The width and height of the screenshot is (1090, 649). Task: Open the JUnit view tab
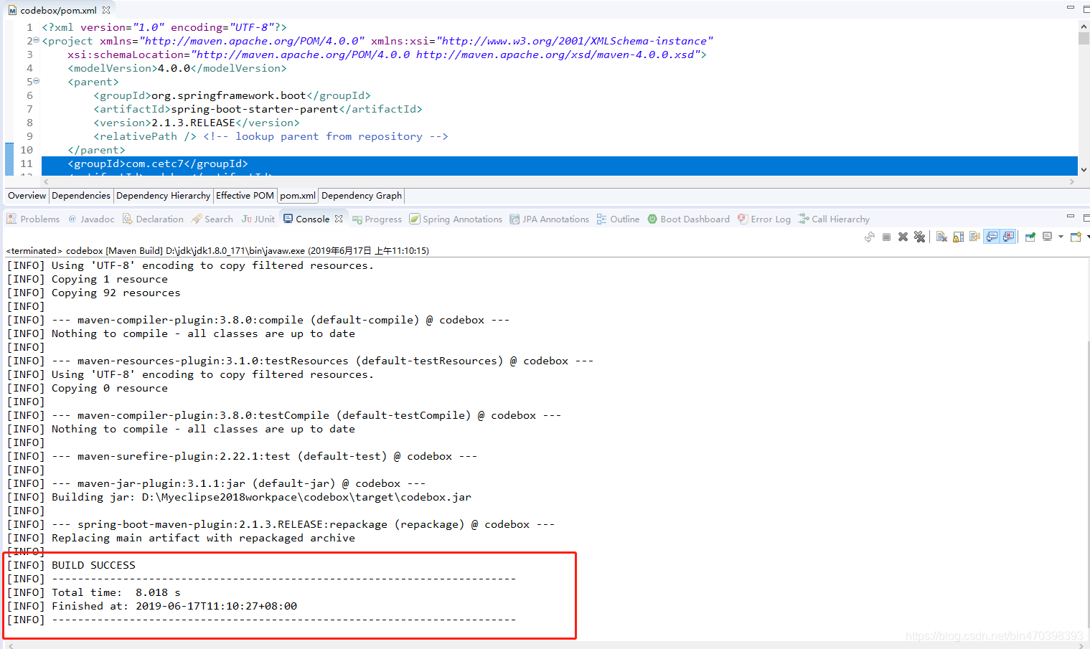click(258, 219)
